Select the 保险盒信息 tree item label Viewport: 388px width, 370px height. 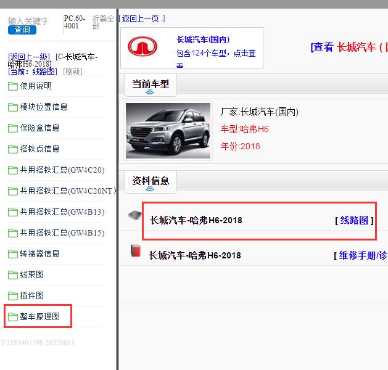[x=40, y=128]
